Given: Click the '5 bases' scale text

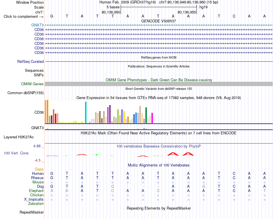Looking at the screenshot, I should pyautogui.click(x=113, y=7).
